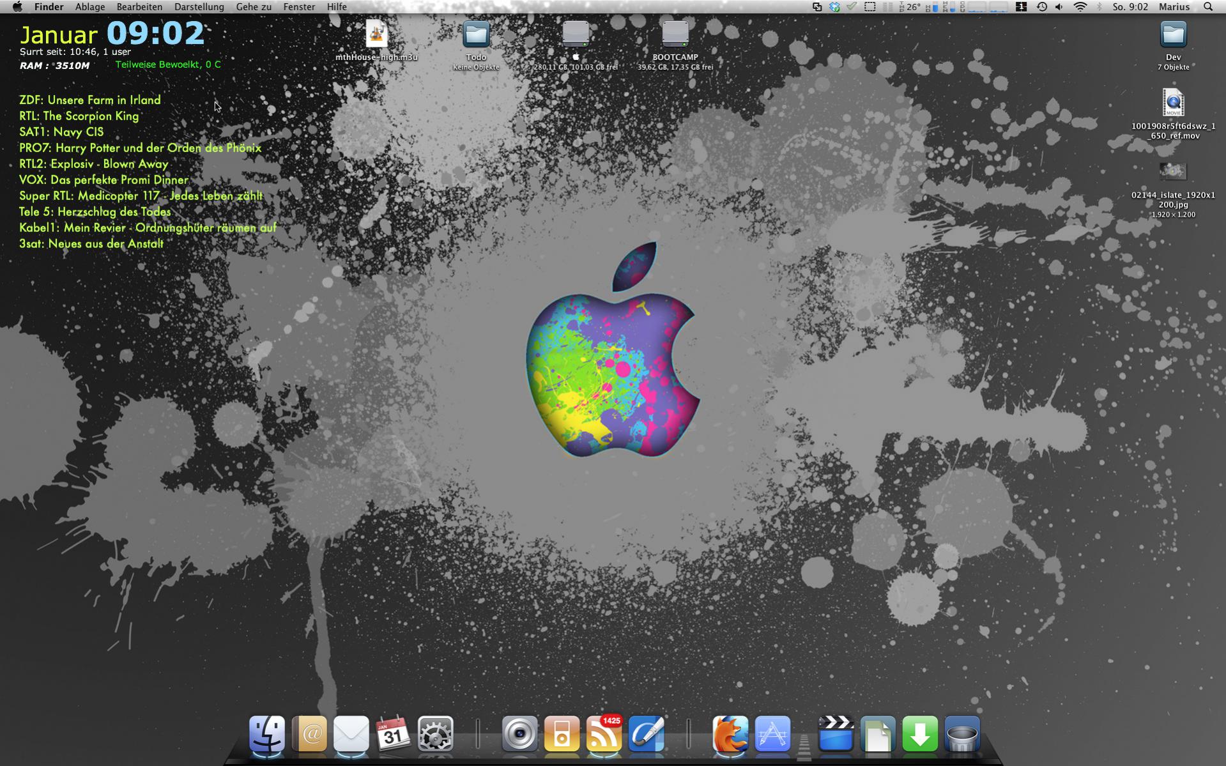Open the volume control in menu bar
Viewport: 1226px width, 766px height.
(x=1059, y=7)
